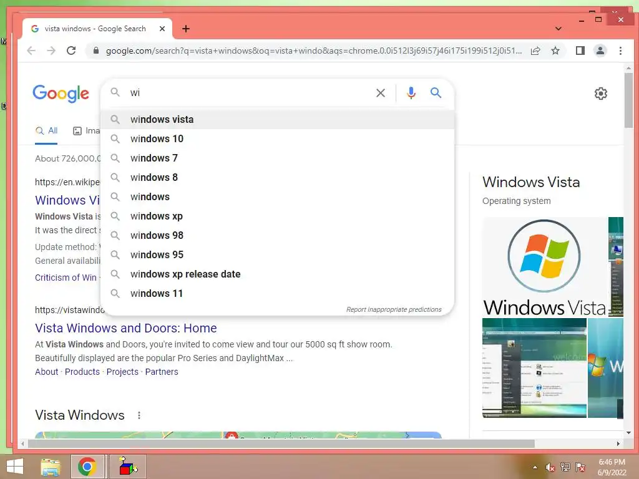The image size is (639, 479).
Task: Bookmark this page with the star icon
Action: [555, 51]
